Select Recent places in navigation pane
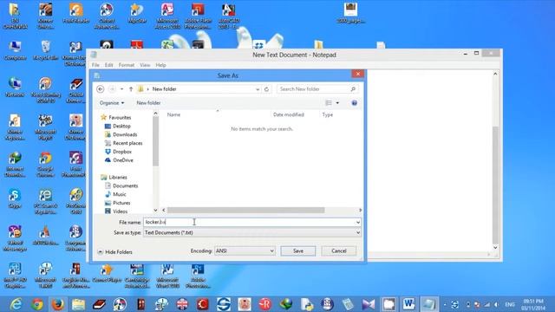This screenshot has width=555, height=312. (x=123, y=143)
